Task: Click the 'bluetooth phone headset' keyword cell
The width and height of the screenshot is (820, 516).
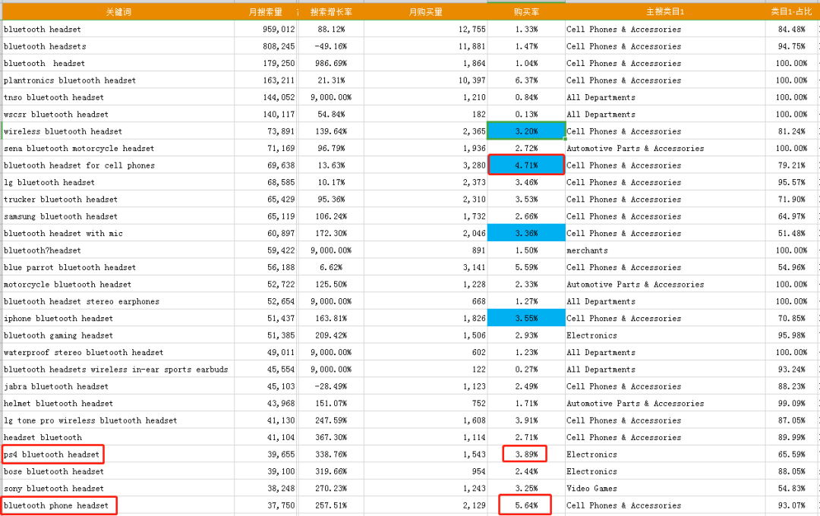Action: (x=57, y=505)
